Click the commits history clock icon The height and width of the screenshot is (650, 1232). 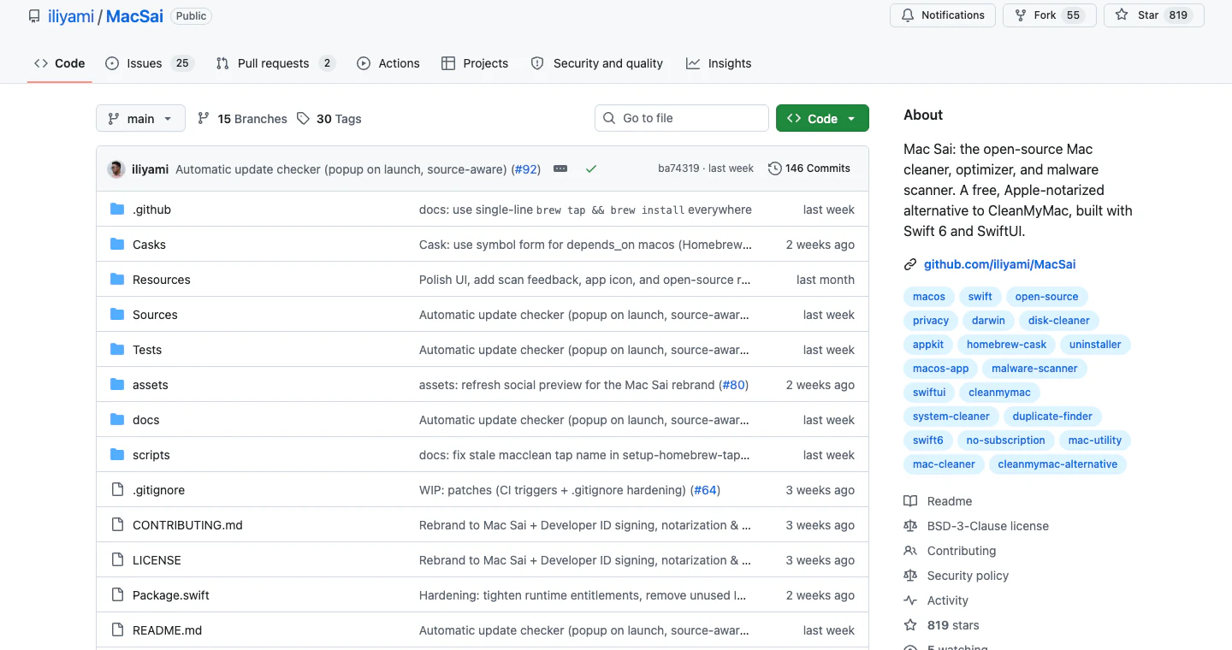pyautogui.click(x=775, y=168)
